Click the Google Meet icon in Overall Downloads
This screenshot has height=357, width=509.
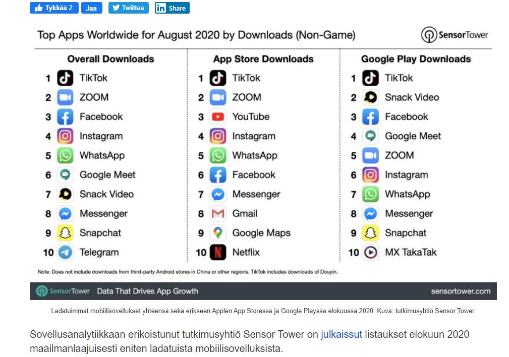[65, 175]
